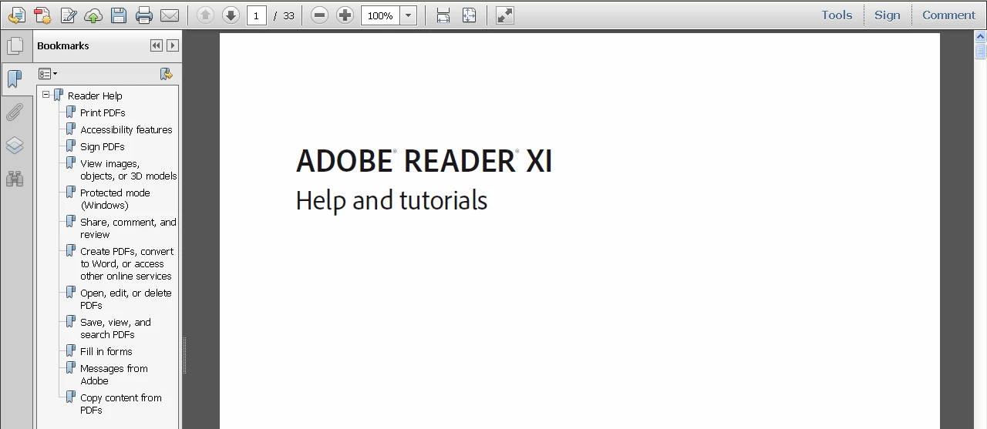Go to previous page arrow
Screen dimensions: 987x429
[x=205, y=15]
